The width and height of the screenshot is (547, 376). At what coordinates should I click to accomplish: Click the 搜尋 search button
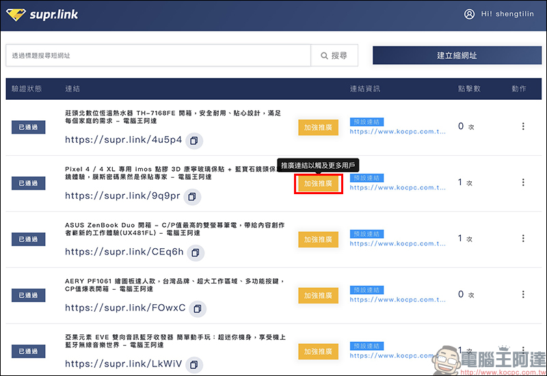[x=334, y=55]
